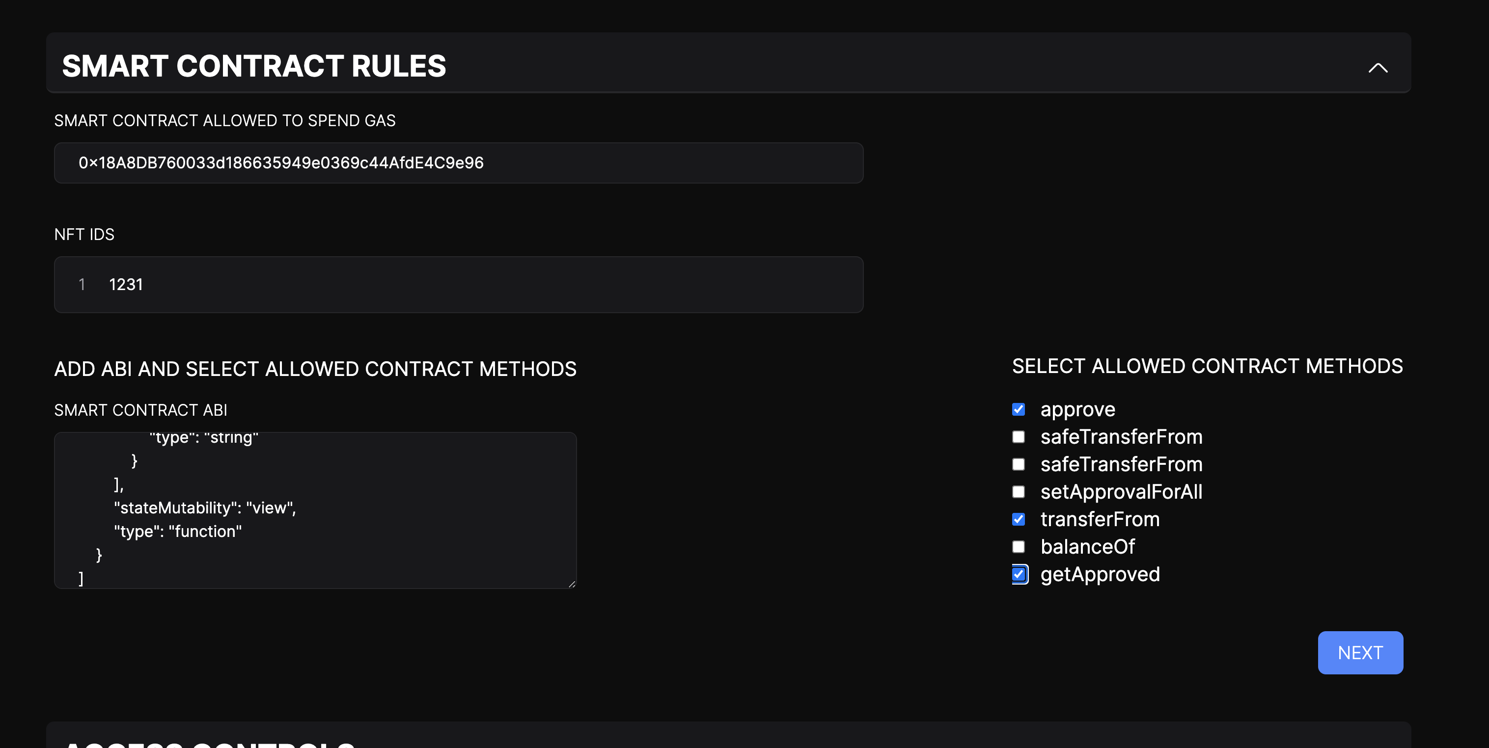Viewport: 1489px width, 748px height.
Task: Check the first safeTransferFrom checkbox
Action: (1019, 437)
